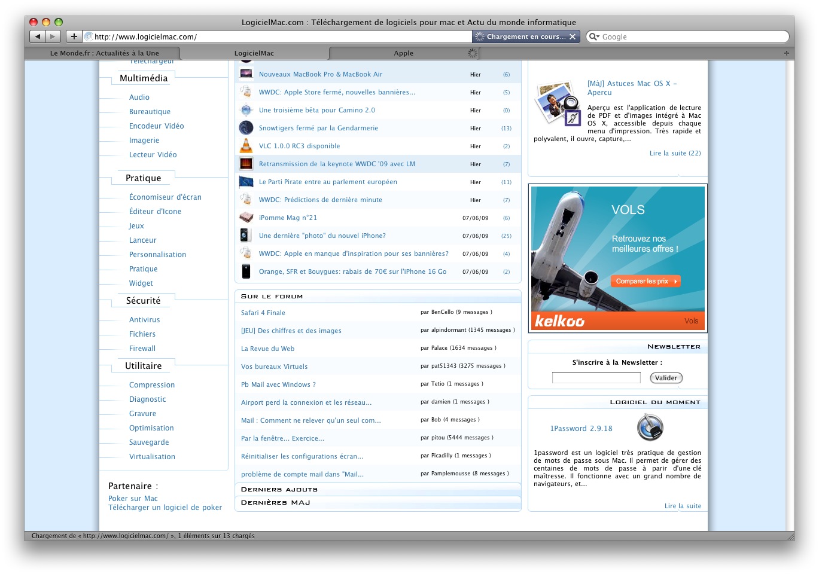Add a bookmark using the plus button
Image resolution: width=819 pixels, height=574 pixels.
74,36
